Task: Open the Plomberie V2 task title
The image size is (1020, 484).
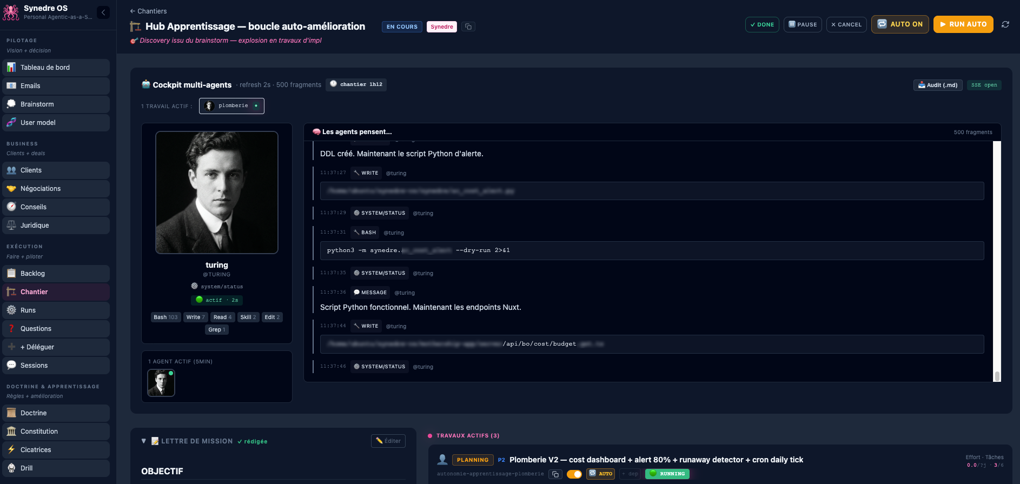Action: 656,460
